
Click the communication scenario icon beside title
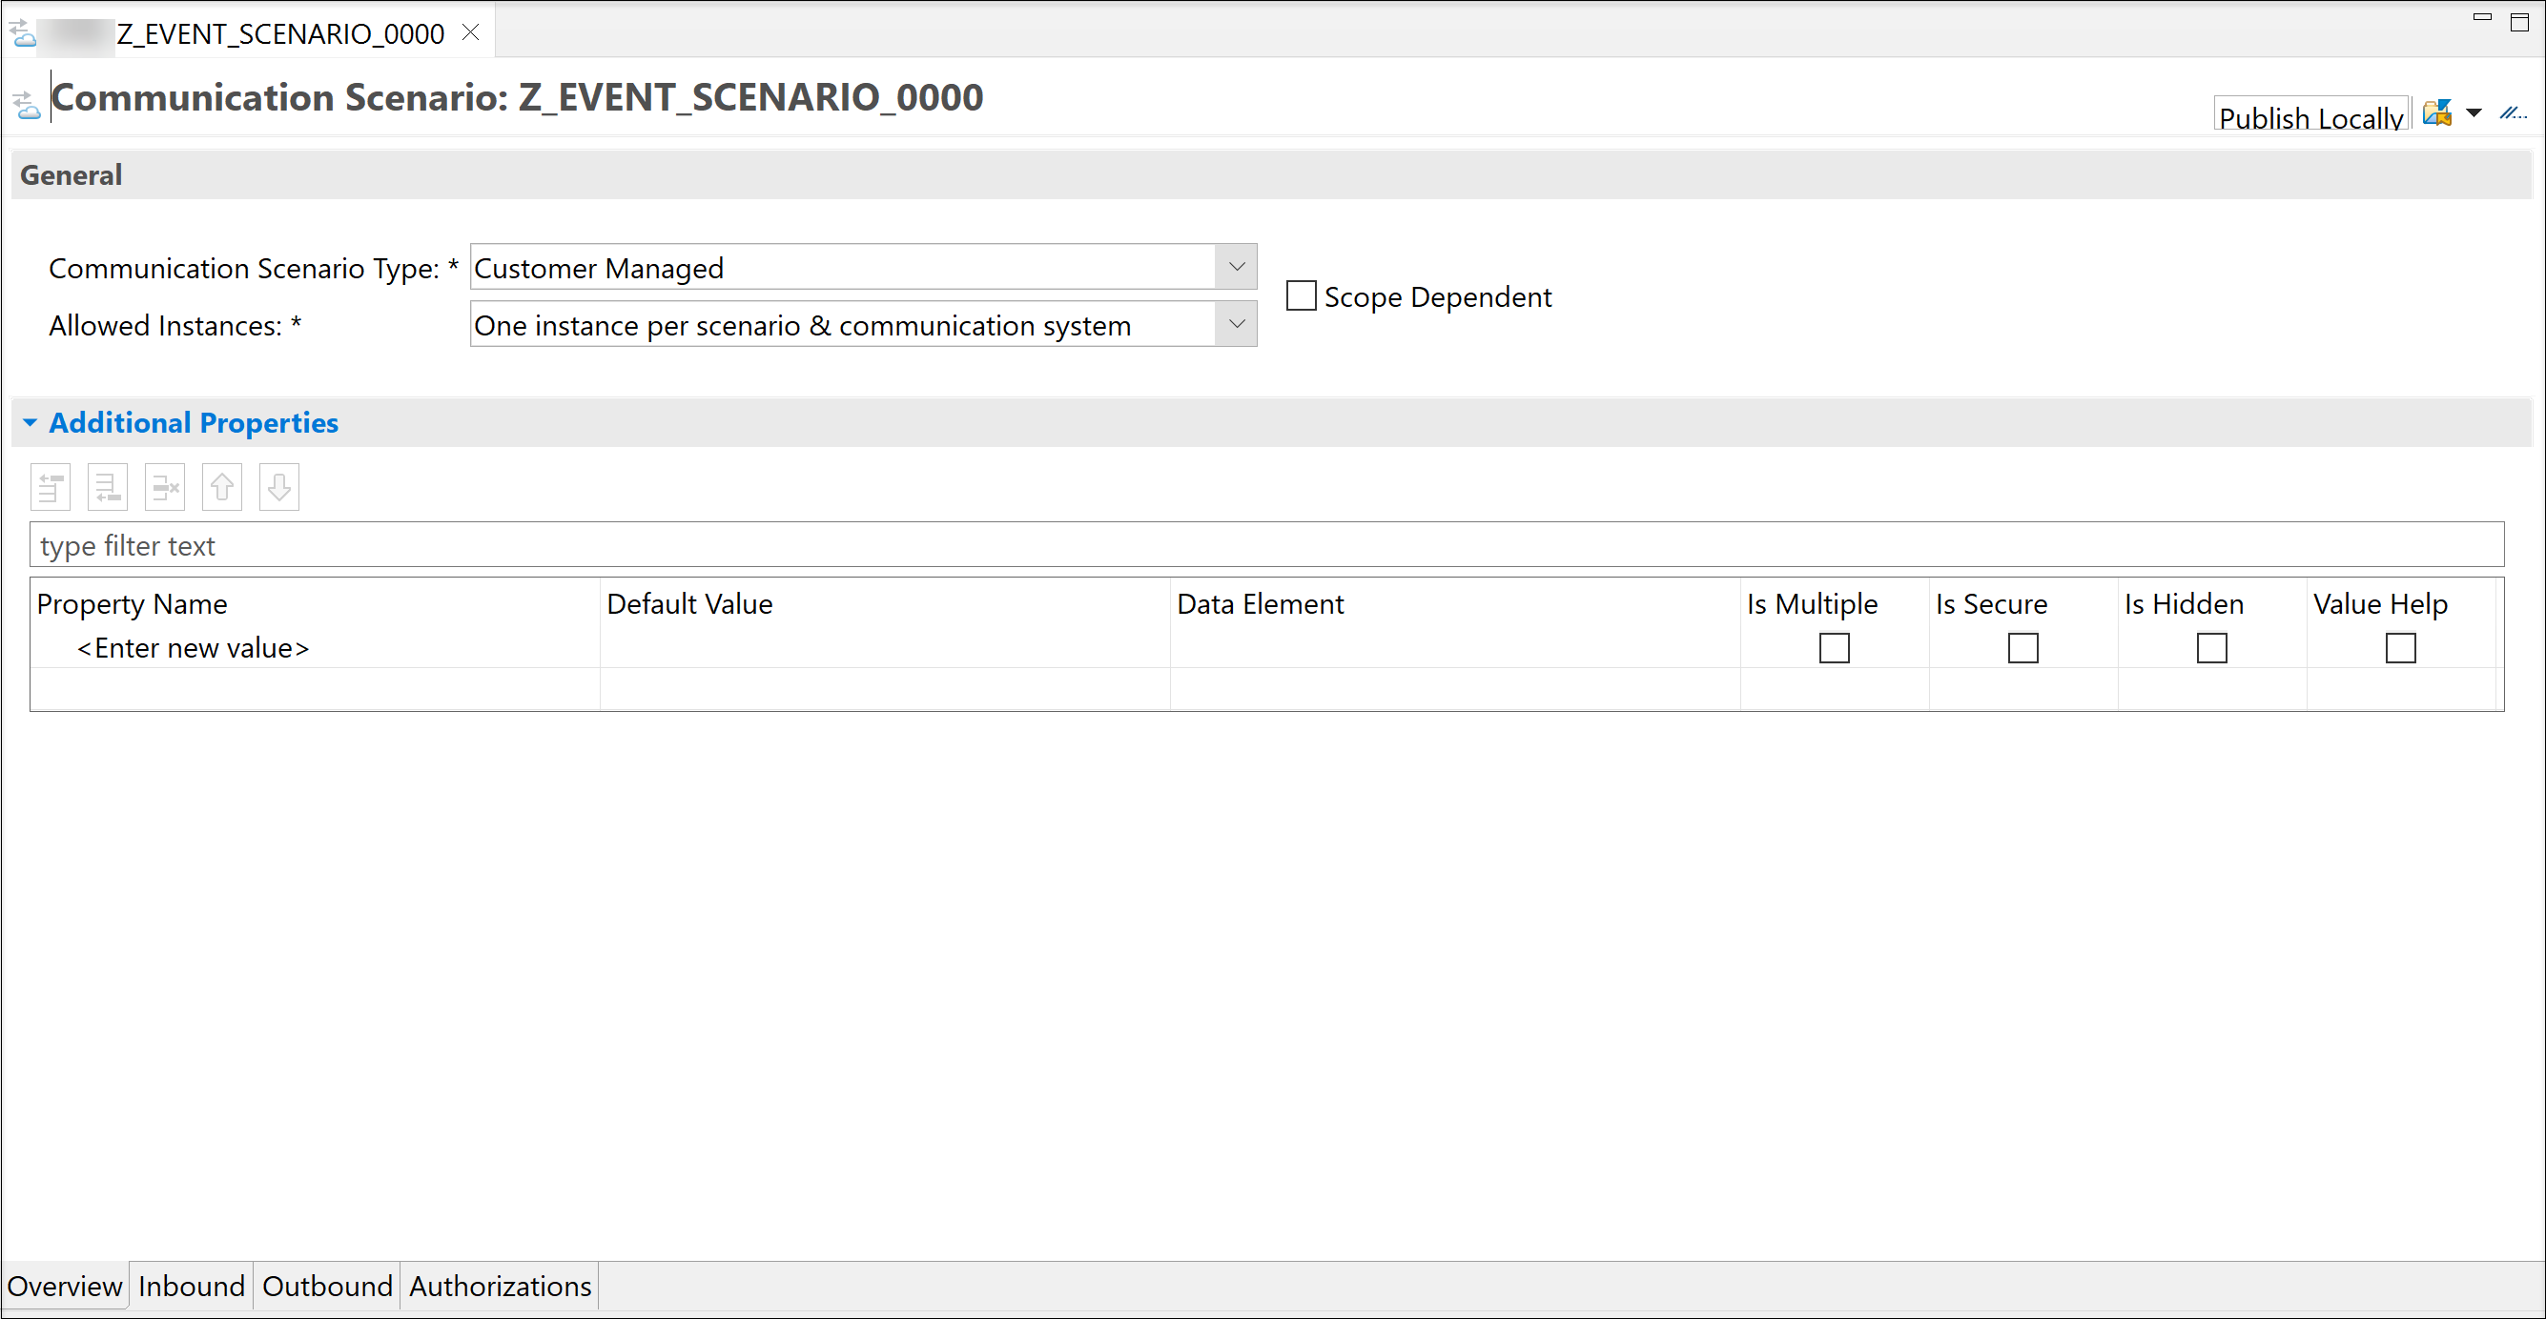tap(27, 103)
